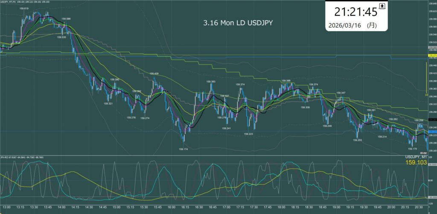Click the 159.309 low label
The width and height of the screenshot is (437, 214).
(x=305, y=107)
